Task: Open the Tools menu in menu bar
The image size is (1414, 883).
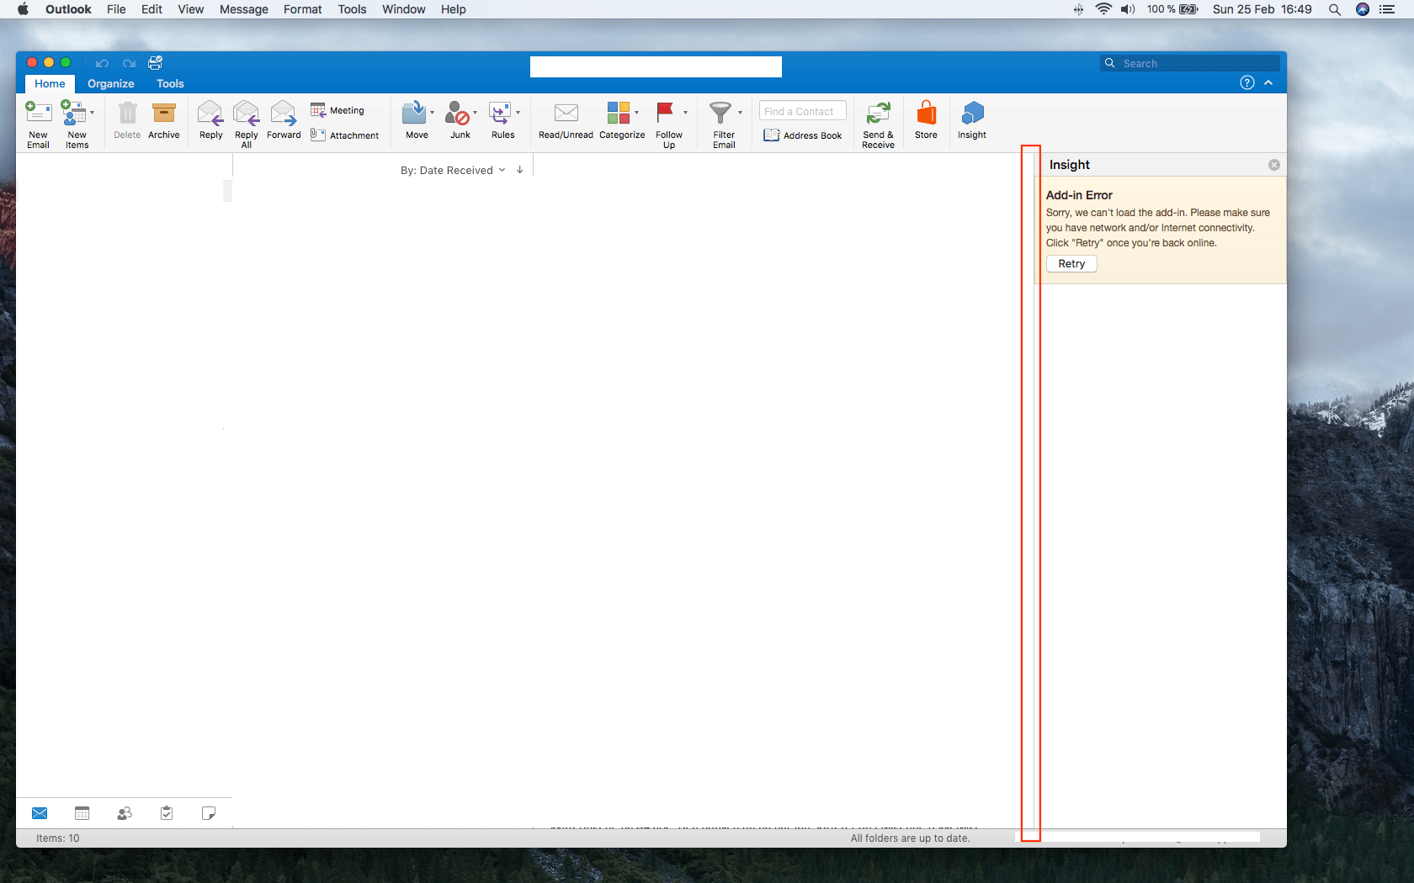Action: [351, 9]
